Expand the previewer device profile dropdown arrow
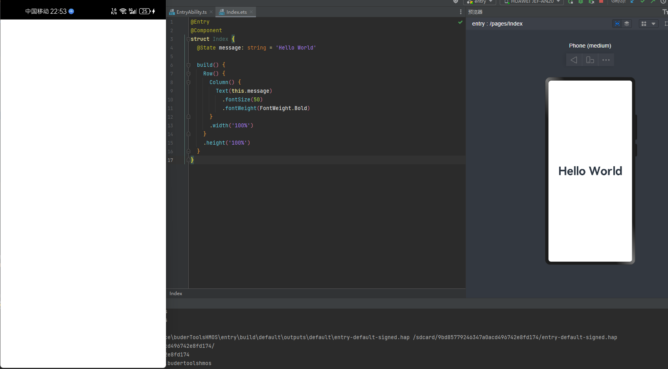668x369 pixels. [653, 24]
